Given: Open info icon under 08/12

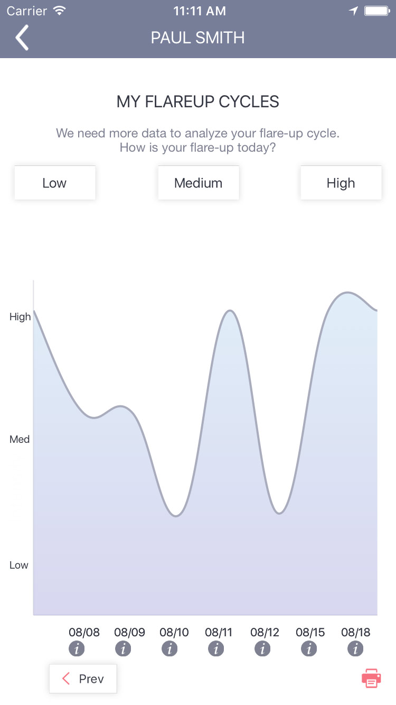Looking at the screenshot, I should (x=262, y=648).
